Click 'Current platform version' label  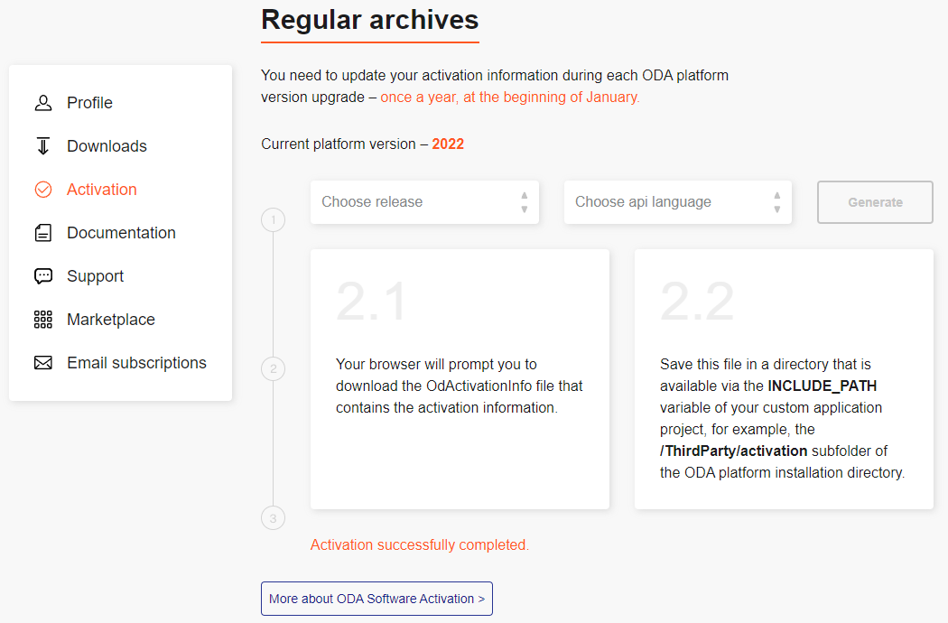(339, 144)
